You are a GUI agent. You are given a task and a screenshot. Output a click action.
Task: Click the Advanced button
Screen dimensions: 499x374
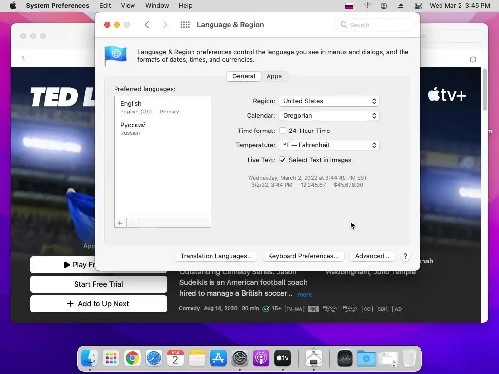[x=372, y=256]
